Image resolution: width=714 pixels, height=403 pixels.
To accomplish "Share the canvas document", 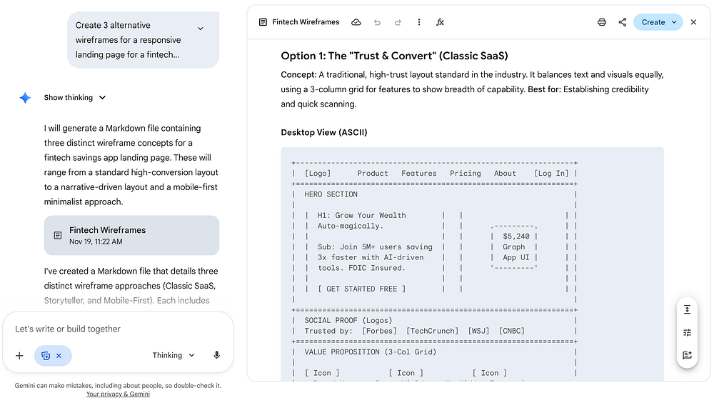I will tap(623, 22).
